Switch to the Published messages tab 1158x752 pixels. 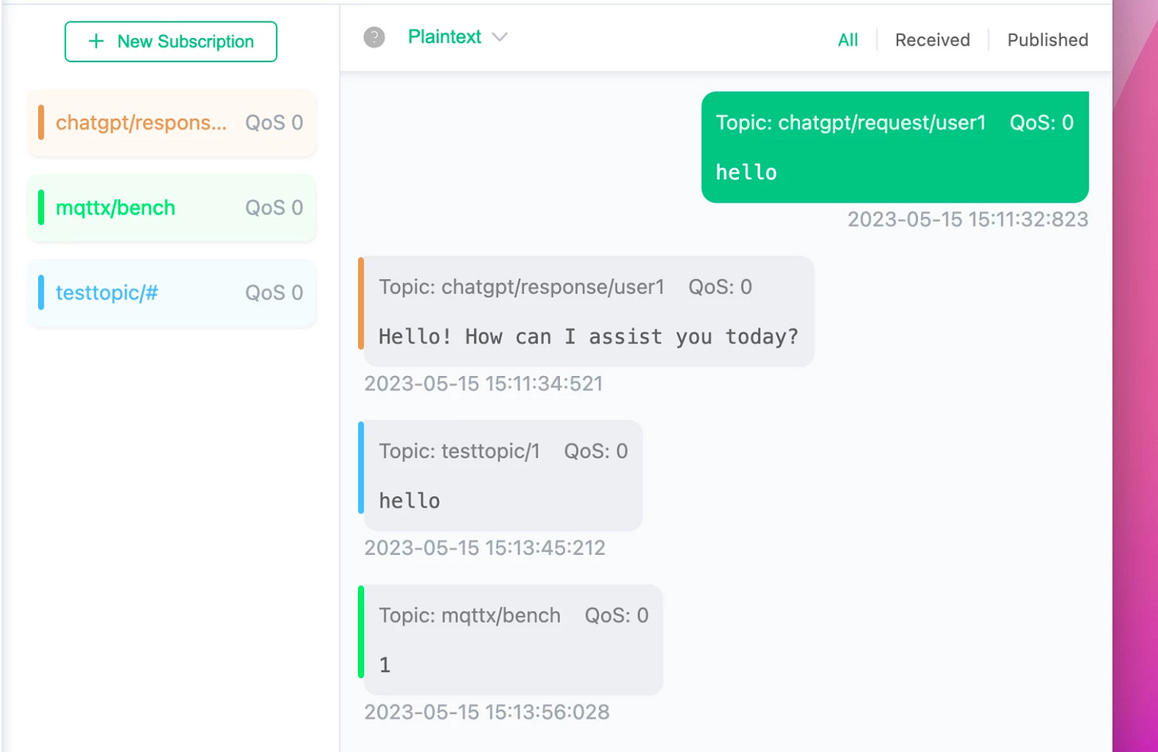[x=1047, y=40]
